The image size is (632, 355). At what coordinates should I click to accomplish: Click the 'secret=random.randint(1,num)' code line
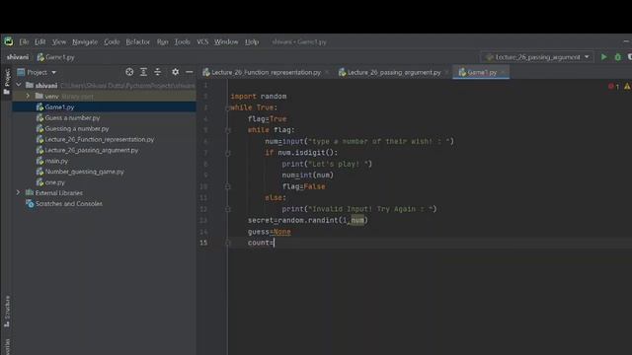pyautogui.click(x=308, y=221)
